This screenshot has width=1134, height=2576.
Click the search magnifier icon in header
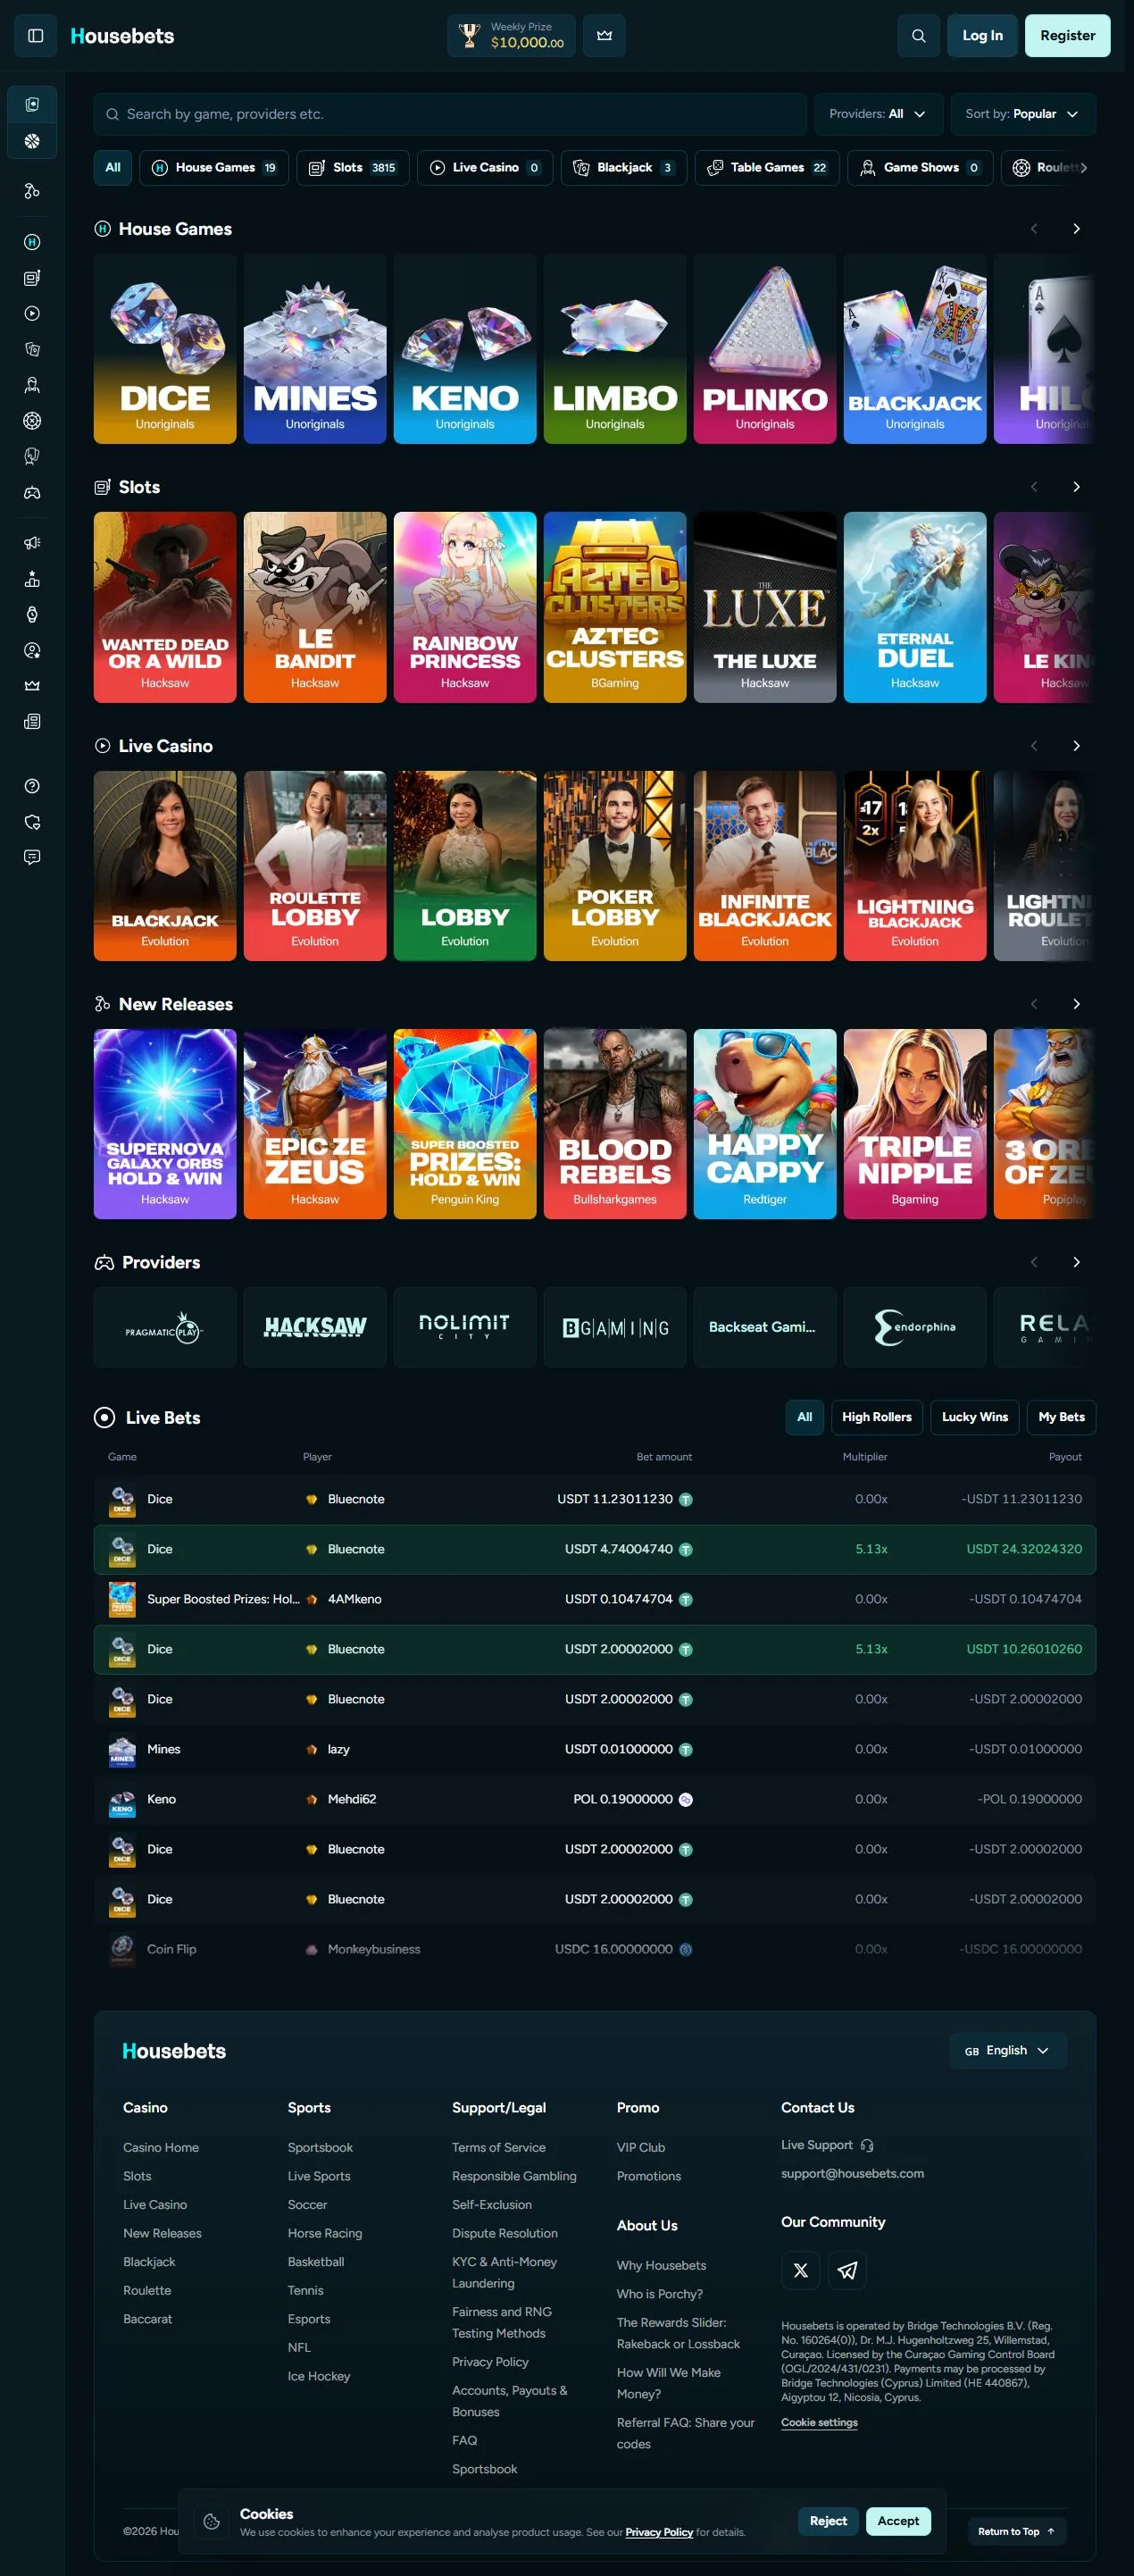coord(918,36)
